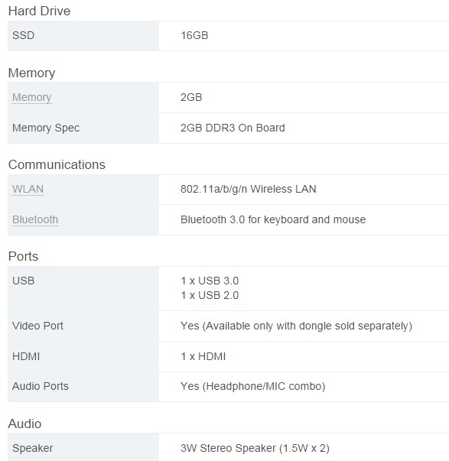Open the Bluetooth glossary link
The width and height of the screenshot is (449, 461).
click(x=35, y=219)
